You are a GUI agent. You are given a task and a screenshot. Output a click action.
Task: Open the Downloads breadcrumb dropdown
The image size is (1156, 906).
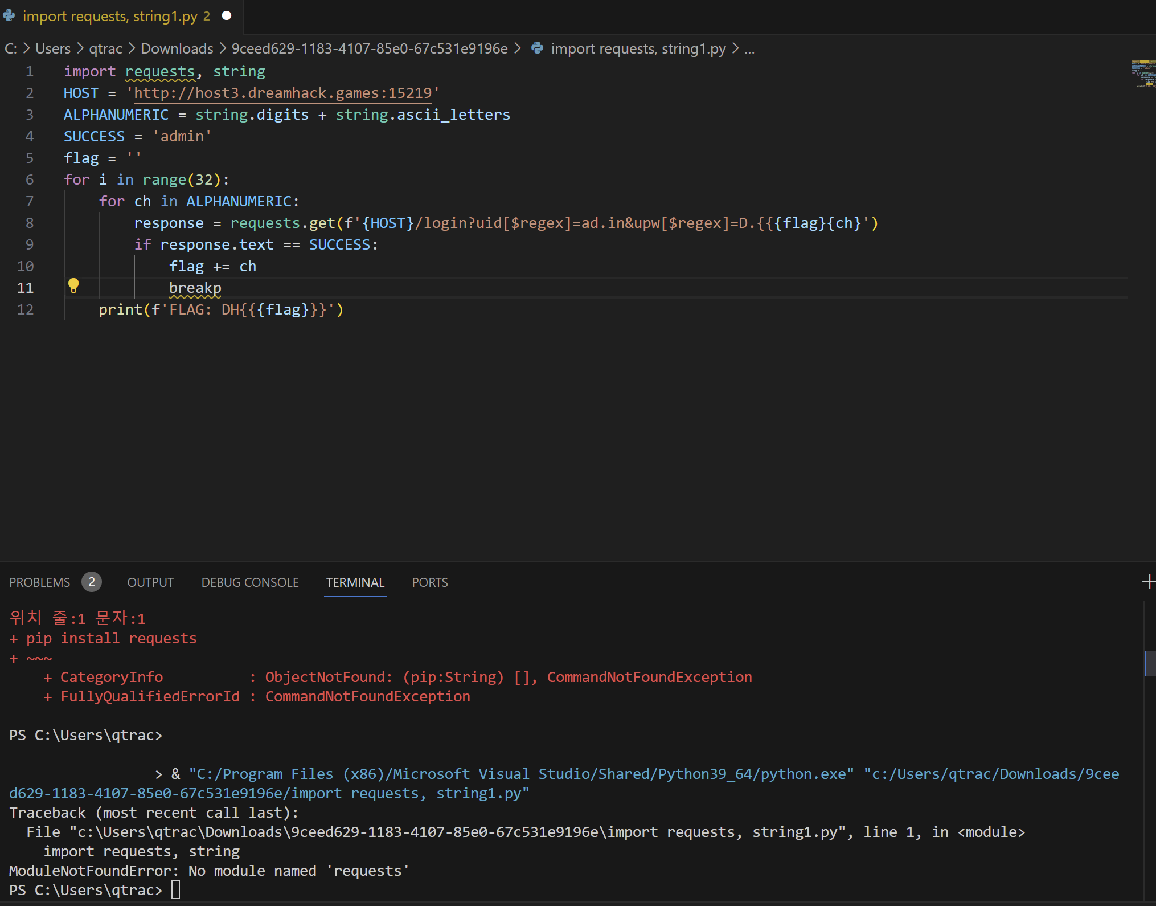[177, 49]
